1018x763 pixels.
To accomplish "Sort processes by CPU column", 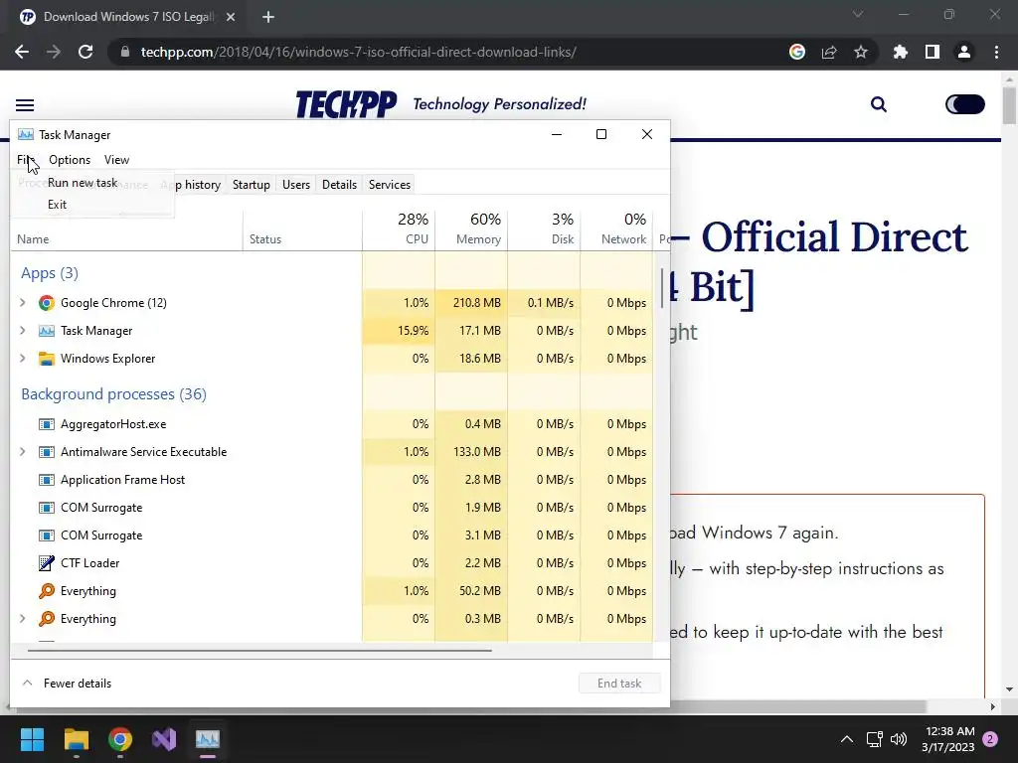I will 399,229.
